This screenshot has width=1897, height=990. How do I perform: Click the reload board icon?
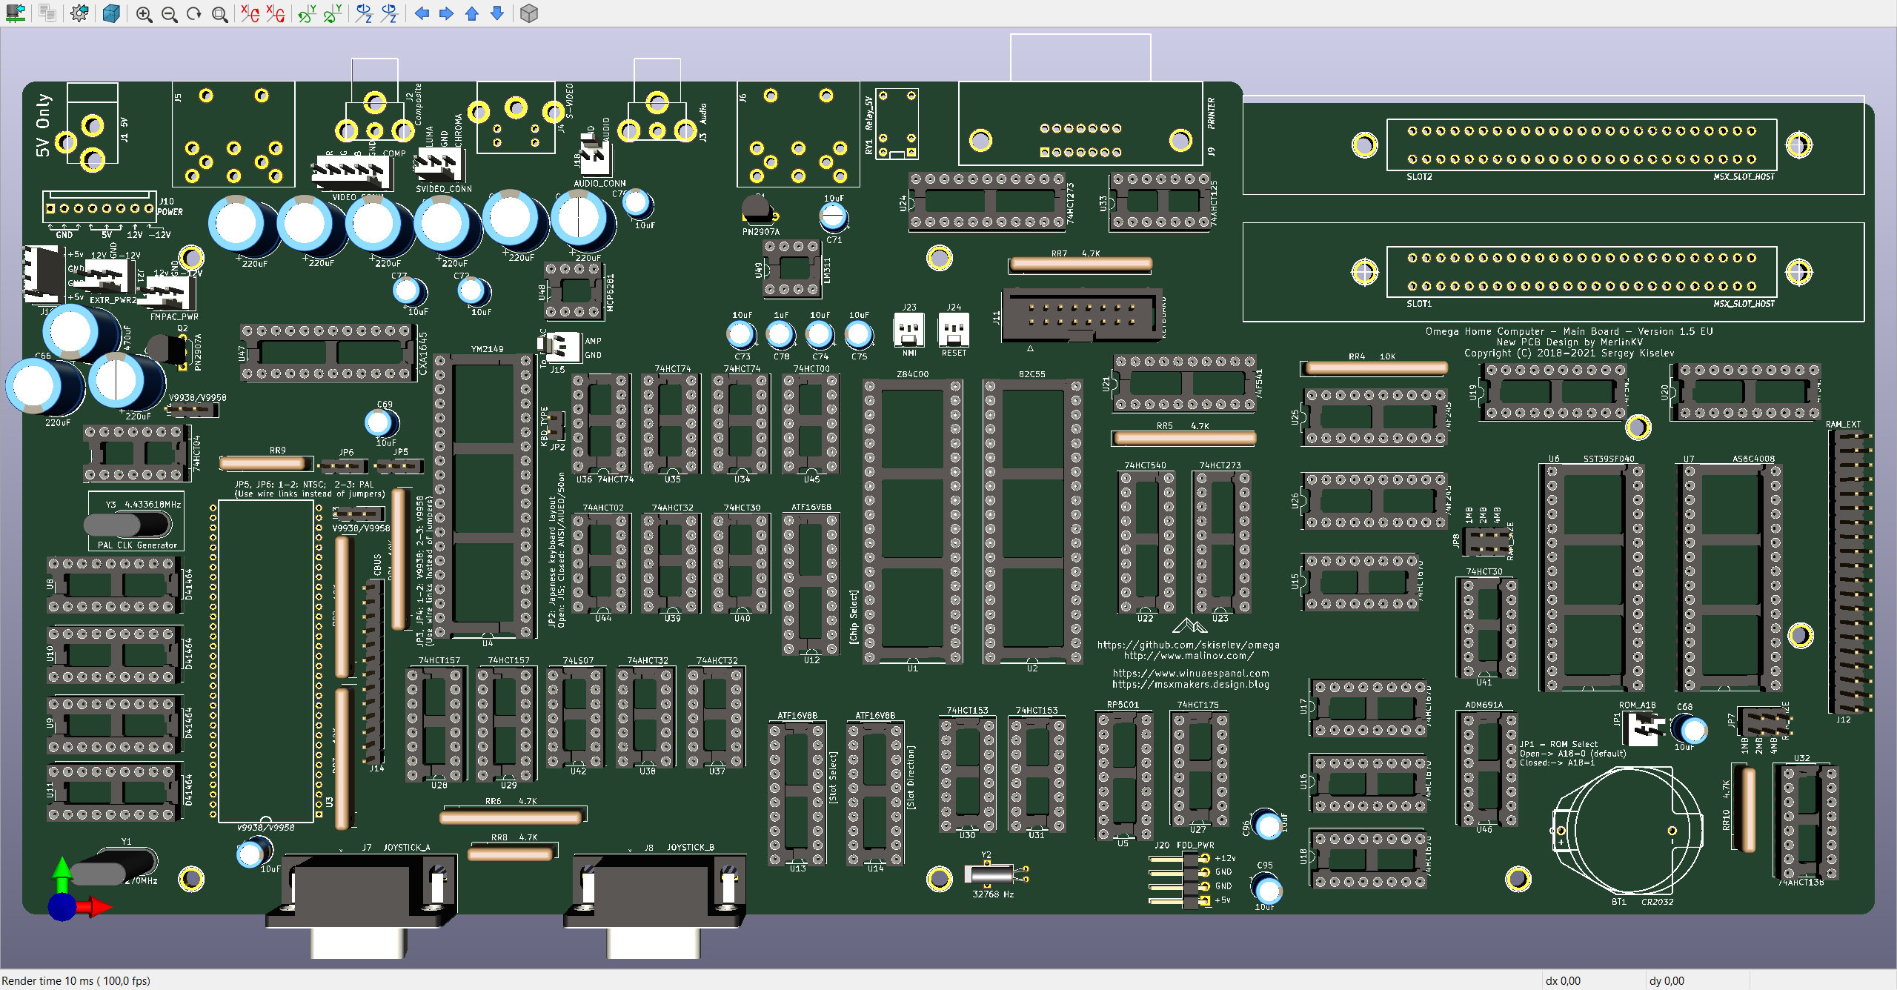15,13
